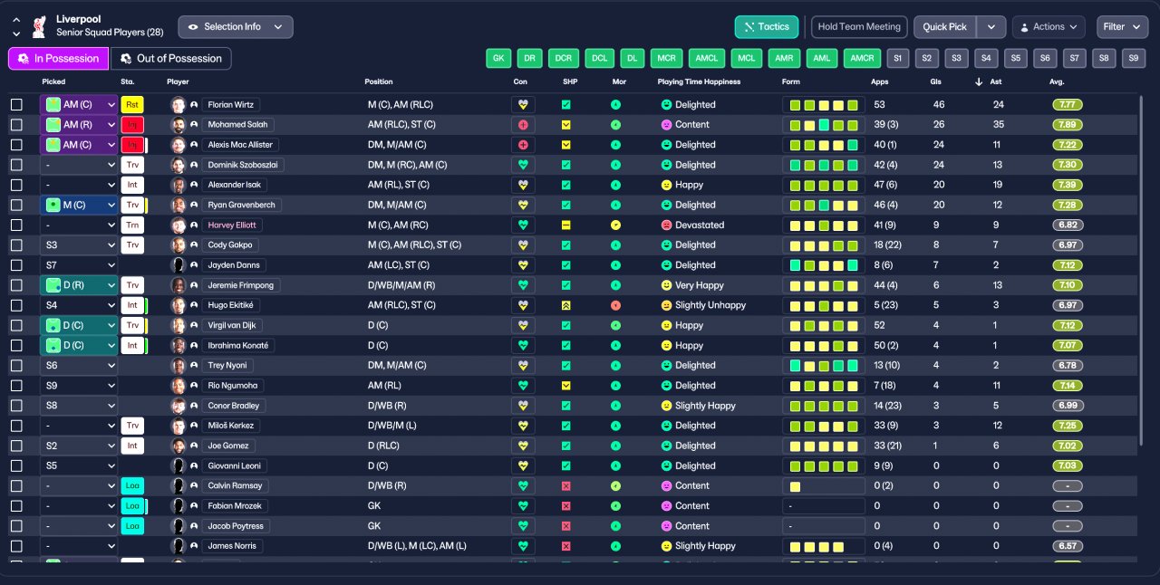Click Alexis Mac Allister condition icon

(x=523, y=145)
